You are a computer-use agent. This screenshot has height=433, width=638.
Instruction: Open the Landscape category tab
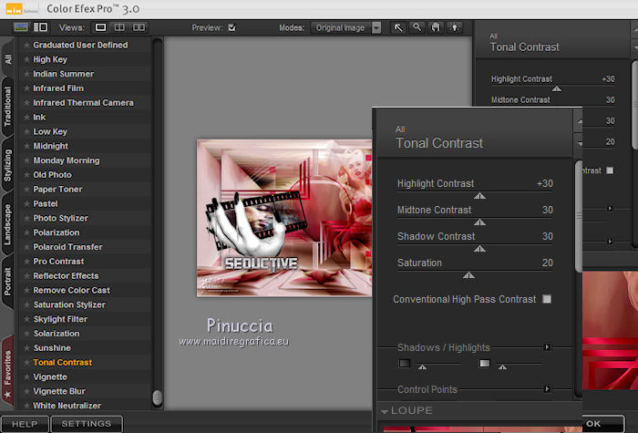tap(7, 223)
